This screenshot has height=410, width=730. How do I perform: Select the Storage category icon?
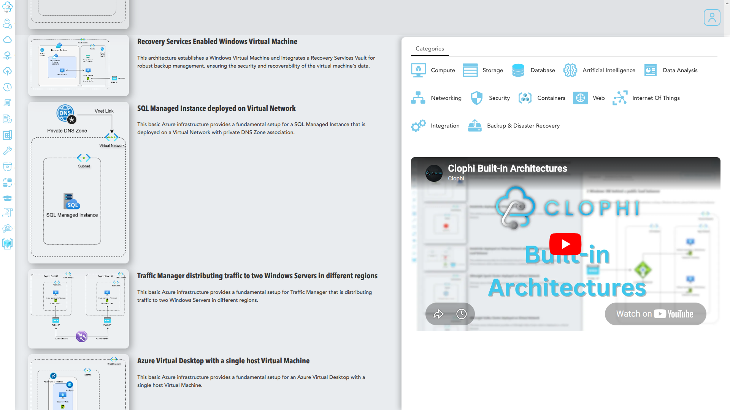coord(470,70)
